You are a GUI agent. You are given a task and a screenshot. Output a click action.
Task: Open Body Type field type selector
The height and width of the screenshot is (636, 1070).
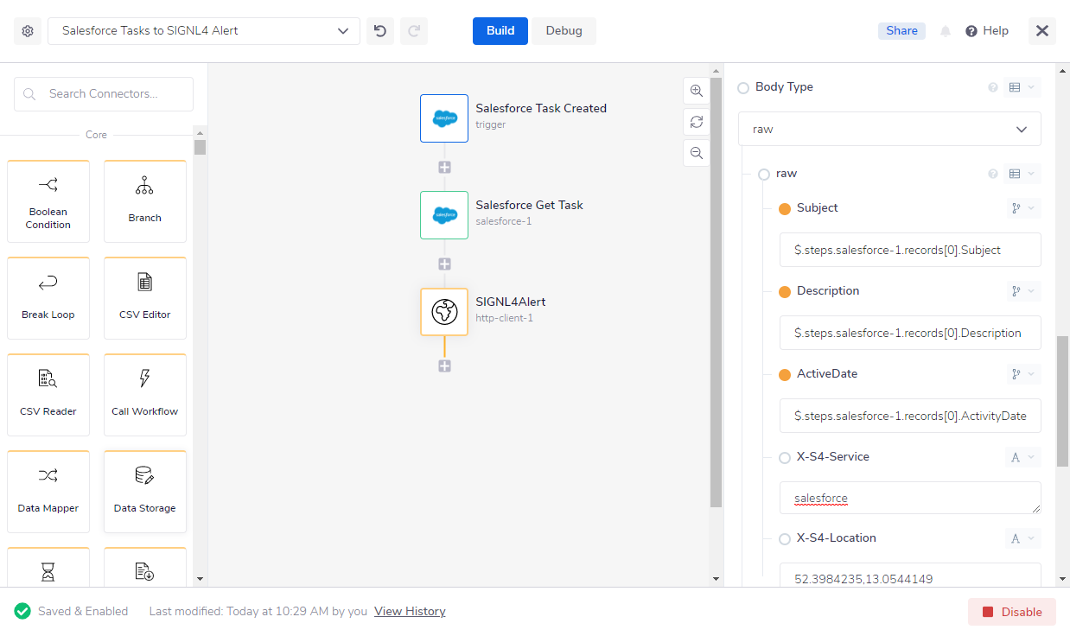click(x=1022, y=87)
